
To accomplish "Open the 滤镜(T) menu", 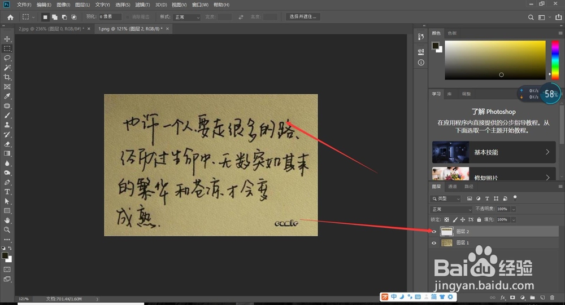I will (142, 5).
